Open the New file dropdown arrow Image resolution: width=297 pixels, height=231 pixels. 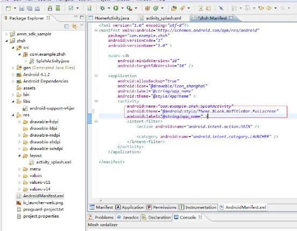click(x=15, y=8)
